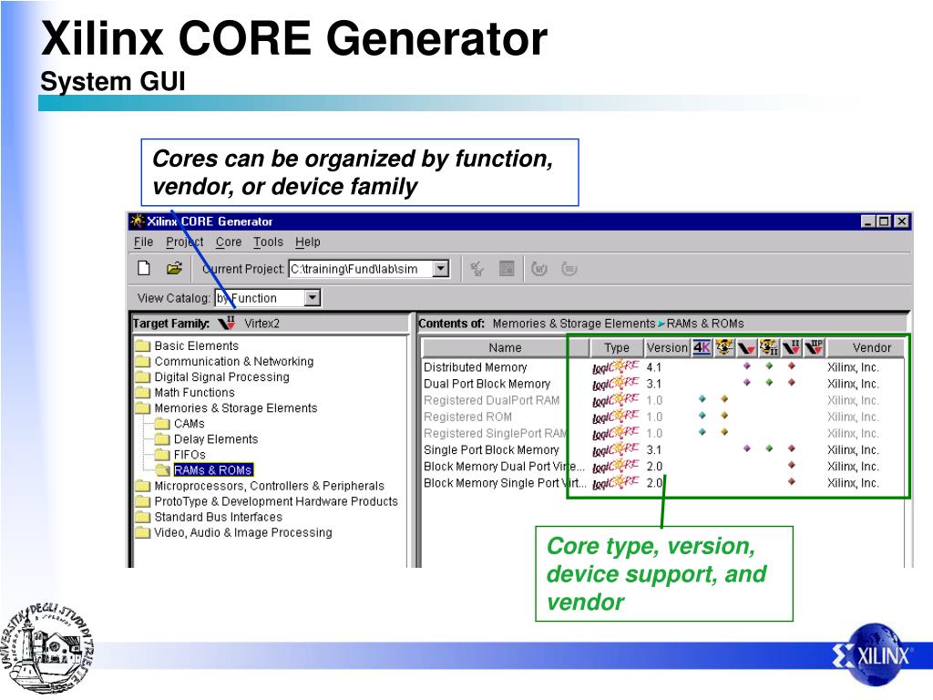Screen dimensions: 933x700
Task: Open the Project menu
Action: pyautogui.click(x=184, y=242)
